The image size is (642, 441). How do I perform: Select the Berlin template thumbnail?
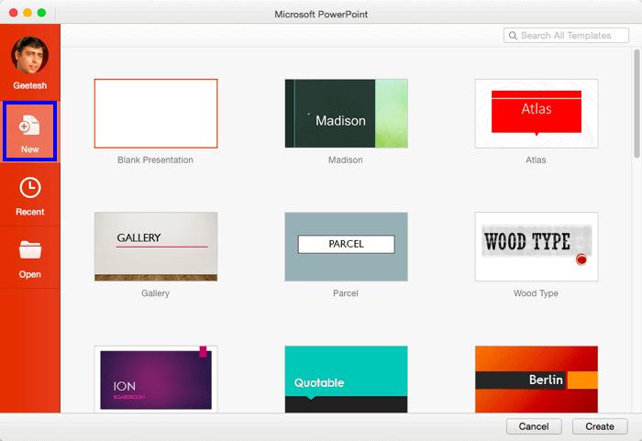click(536, 379)
